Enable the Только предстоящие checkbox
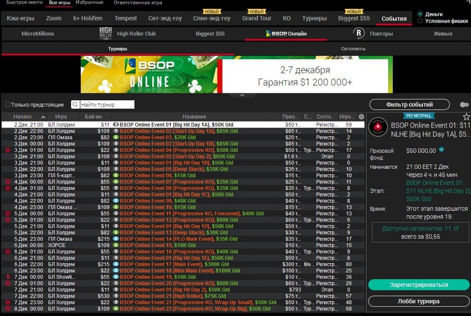The height and width of the screenshot is (316, 471). point(6,104)
